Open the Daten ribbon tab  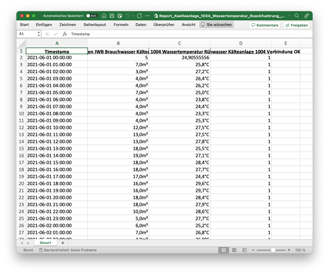tap(141, 25)
